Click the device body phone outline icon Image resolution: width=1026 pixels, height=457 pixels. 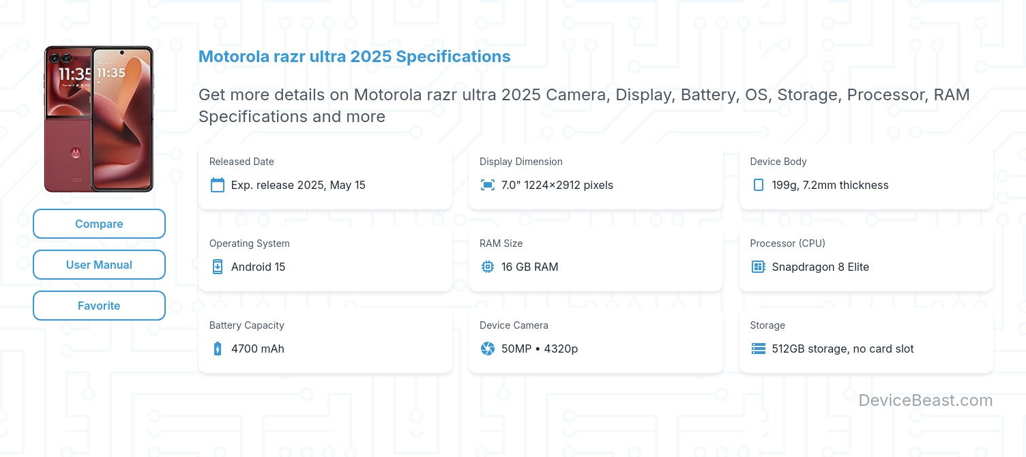[x=758, y=185]
